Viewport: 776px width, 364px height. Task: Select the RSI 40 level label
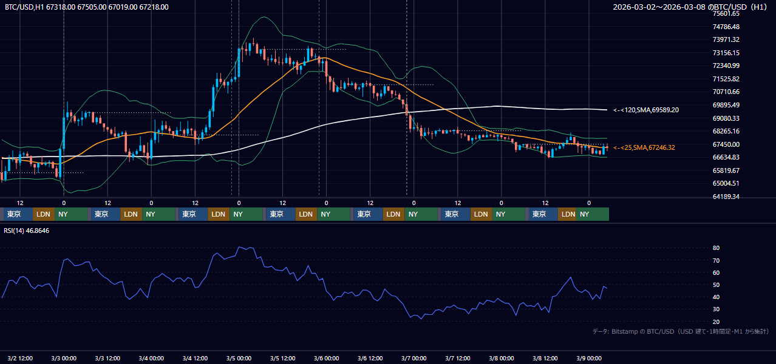tap(716, 297)
